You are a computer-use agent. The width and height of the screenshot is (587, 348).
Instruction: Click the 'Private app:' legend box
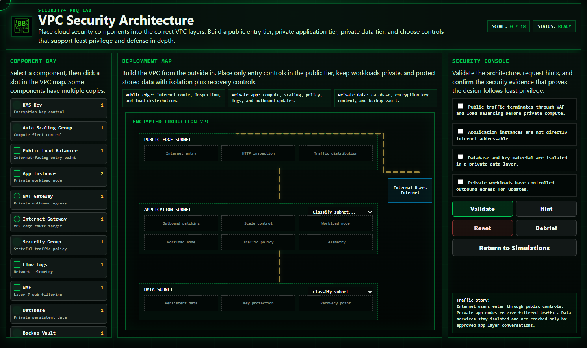pos(280,98)
